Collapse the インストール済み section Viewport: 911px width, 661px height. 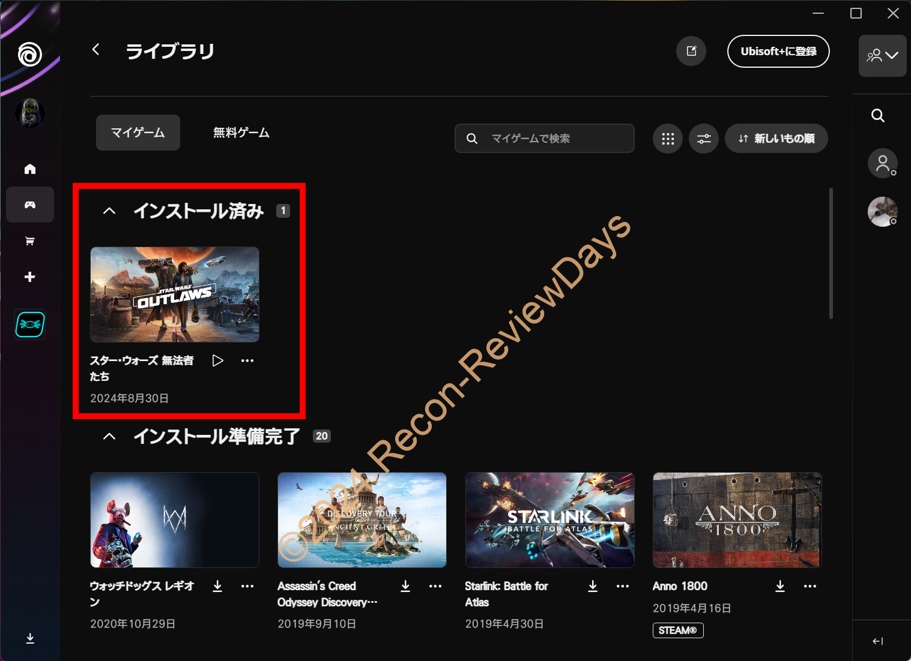coord(109,211)
